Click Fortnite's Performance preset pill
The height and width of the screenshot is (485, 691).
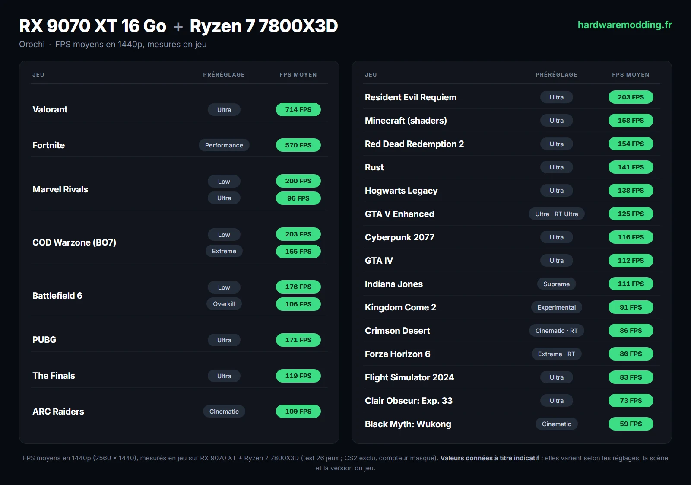(224, 145)
